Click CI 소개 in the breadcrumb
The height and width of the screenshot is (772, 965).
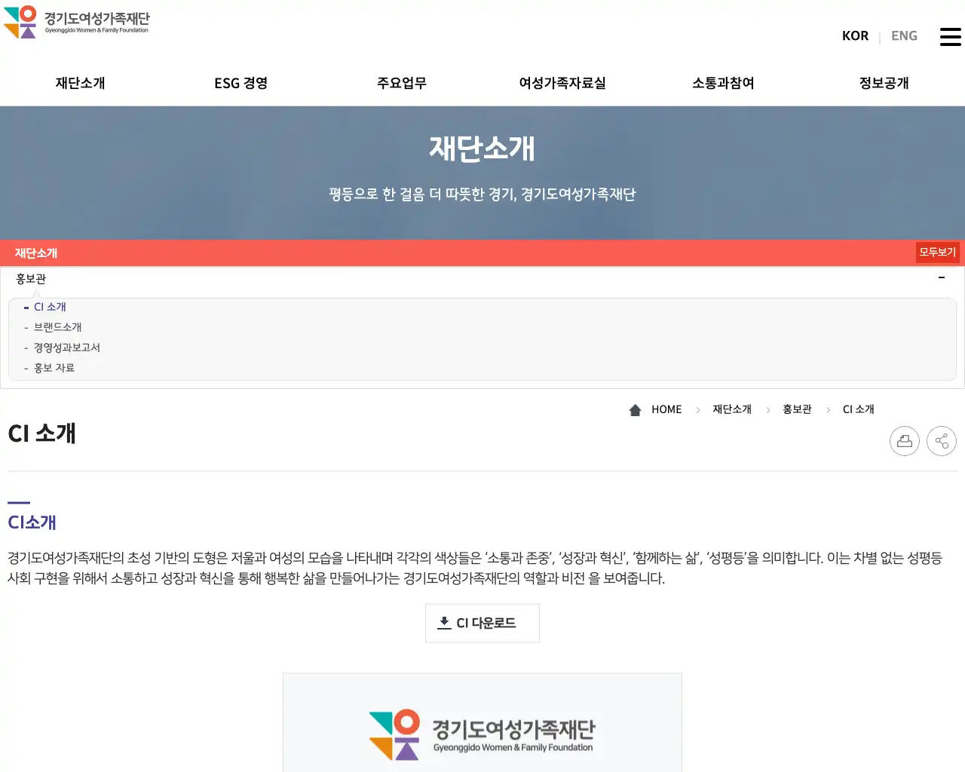859,409
